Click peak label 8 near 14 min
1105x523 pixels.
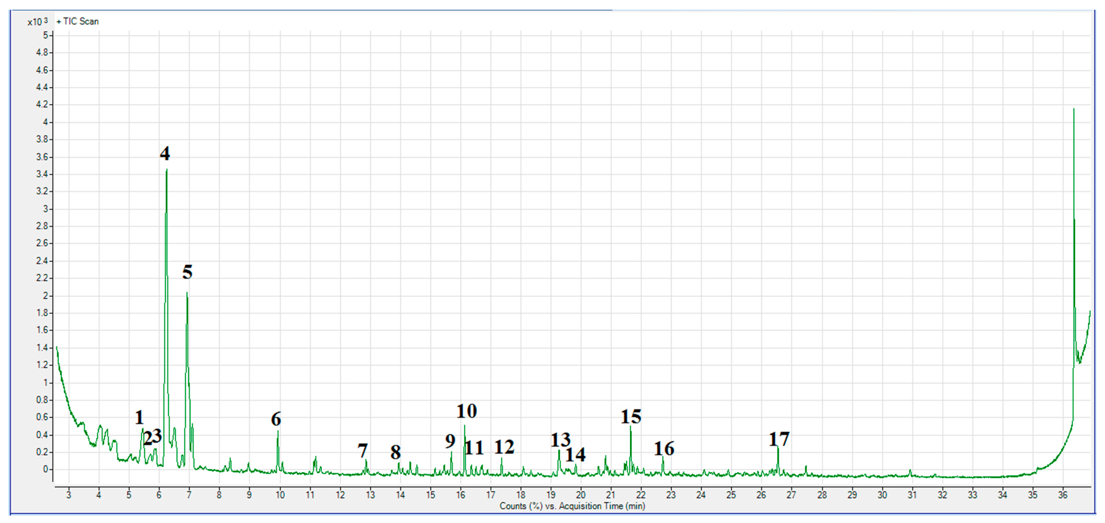pyautogui.click(x=395, y=452)
